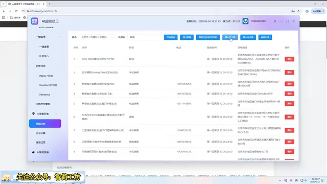Click the browser back arrow

point(4,11)
